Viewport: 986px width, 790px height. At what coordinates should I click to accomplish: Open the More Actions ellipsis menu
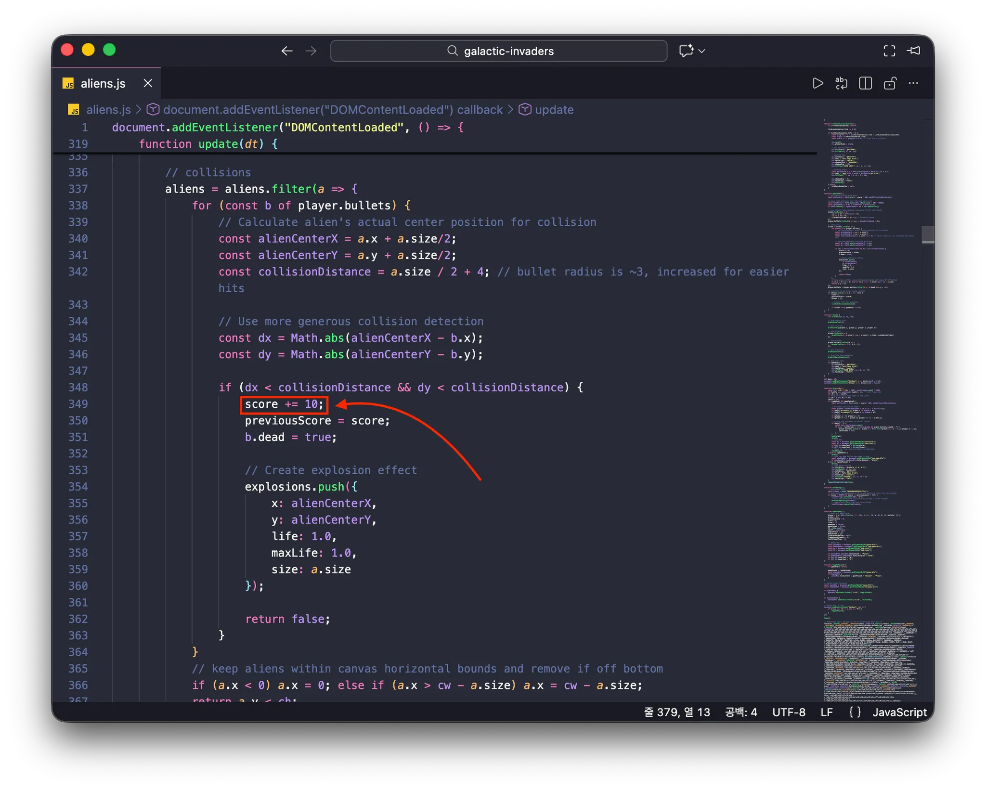pyautogui.click(x=913, y=83)
